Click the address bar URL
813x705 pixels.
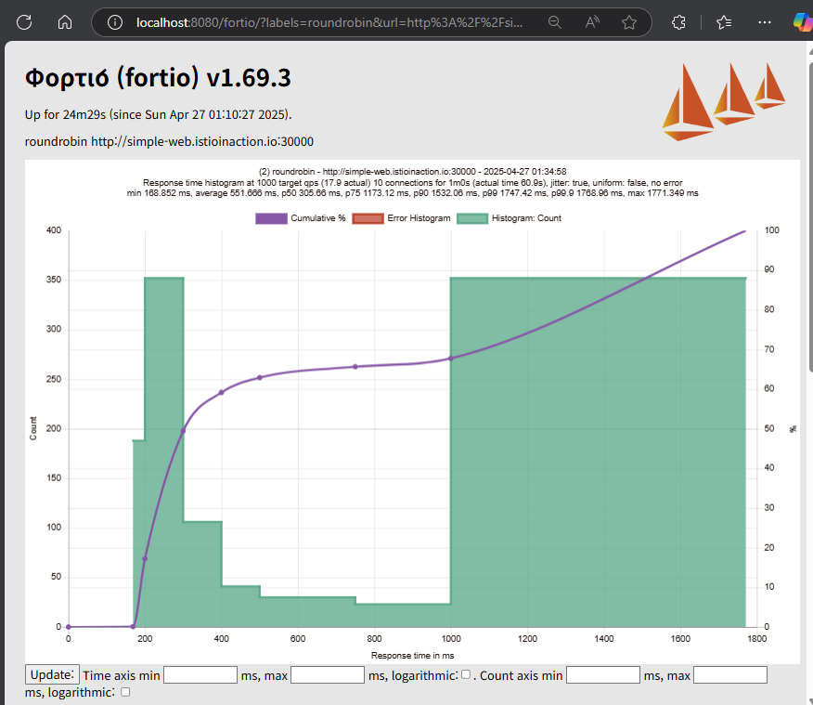[329, 22]
